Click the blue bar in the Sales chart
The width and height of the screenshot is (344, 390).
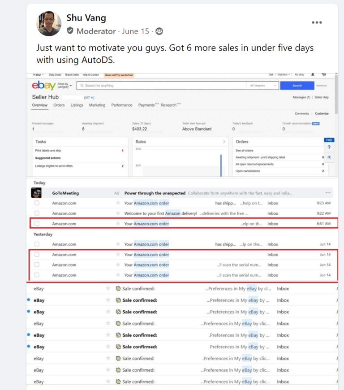click(221, 165)
